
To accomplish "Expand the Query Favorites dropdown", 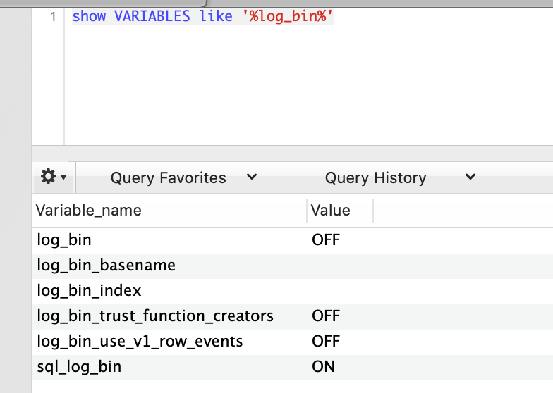I will (x=183, y=178).
